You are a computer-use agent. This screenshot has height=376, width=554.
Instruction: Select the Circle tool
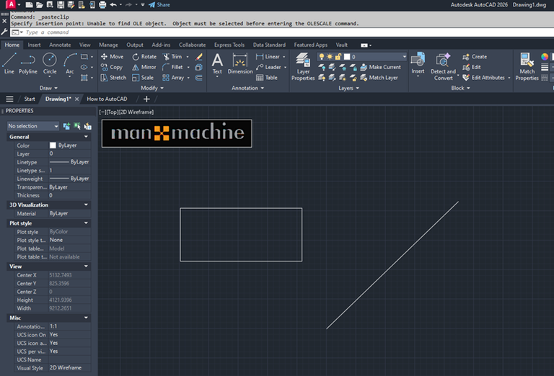click(50, 63)
